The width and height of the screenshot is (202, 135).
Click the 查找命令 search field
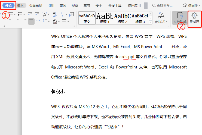(x=165, y=5)
